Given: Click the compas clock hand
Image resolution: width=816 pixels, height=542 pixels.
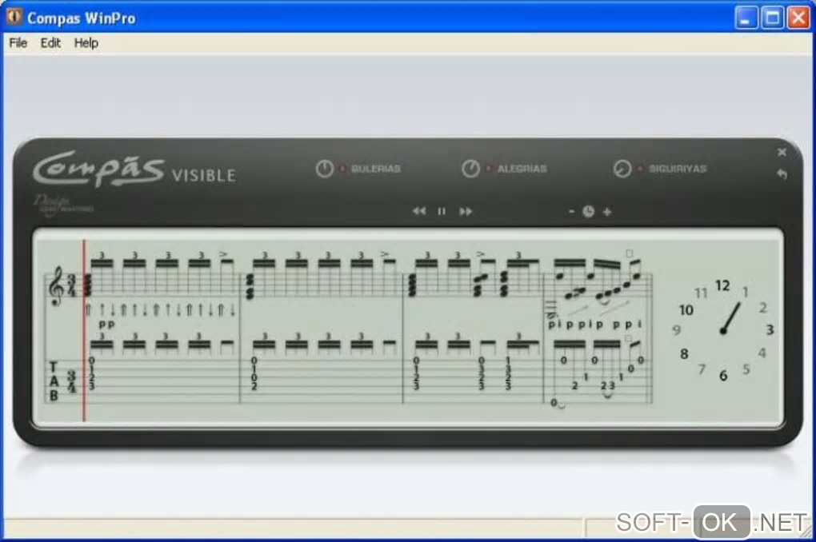Looking at the screenshot, I should tap(731, 318).
